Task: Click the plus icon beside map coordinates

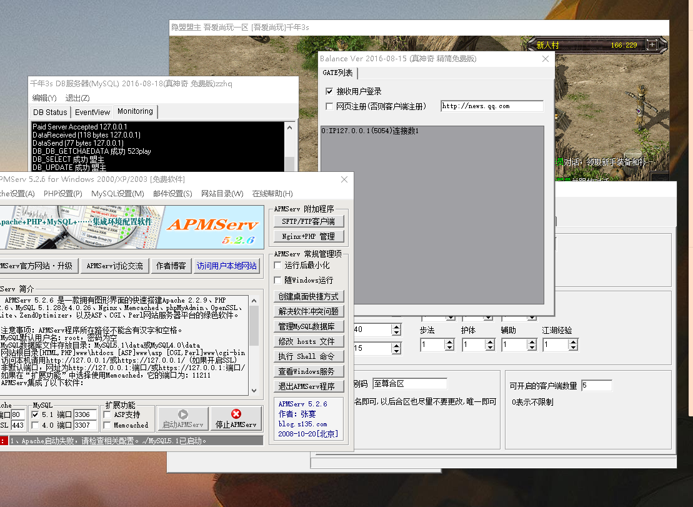Action: (652, 44)
